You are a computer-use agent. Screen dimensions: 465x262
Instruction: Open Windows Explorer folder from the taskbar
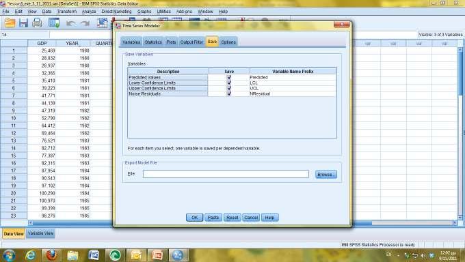tap(72, 255)
